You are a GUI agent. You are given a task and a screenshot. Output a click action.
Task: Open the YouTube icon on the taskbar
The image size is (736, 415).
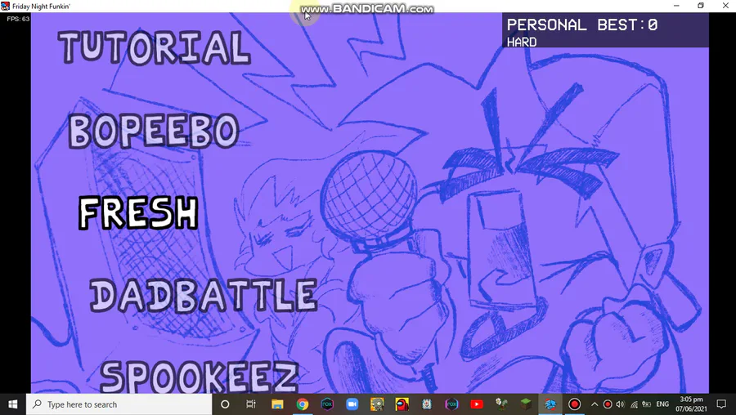(x=477, y=404)
